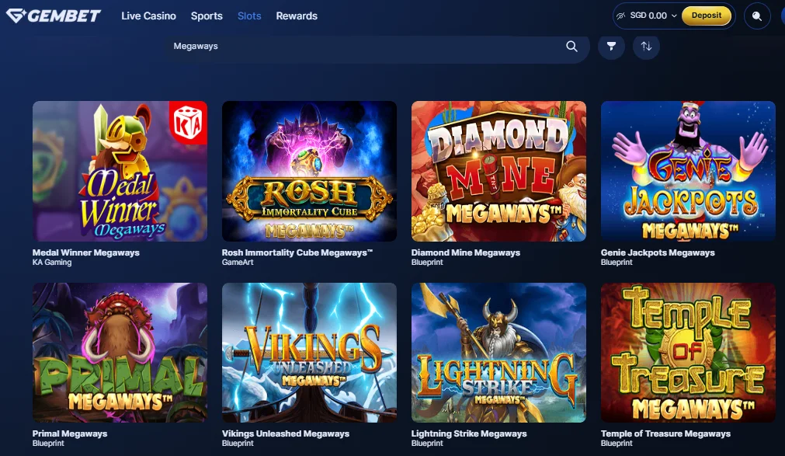The width and height of the screenshot is (785, 456).
Task: Open Rosh Immortality Cube game thumbnail
Action: [309, 172]
